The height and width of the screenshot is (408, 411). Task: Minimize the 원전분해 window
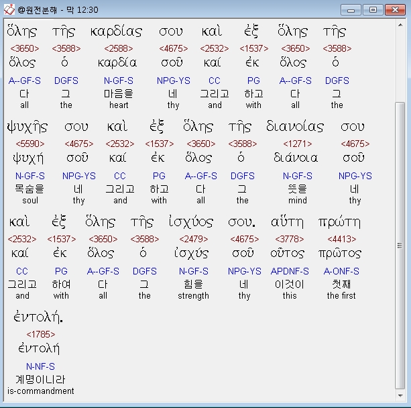click(x=351, y=10)
